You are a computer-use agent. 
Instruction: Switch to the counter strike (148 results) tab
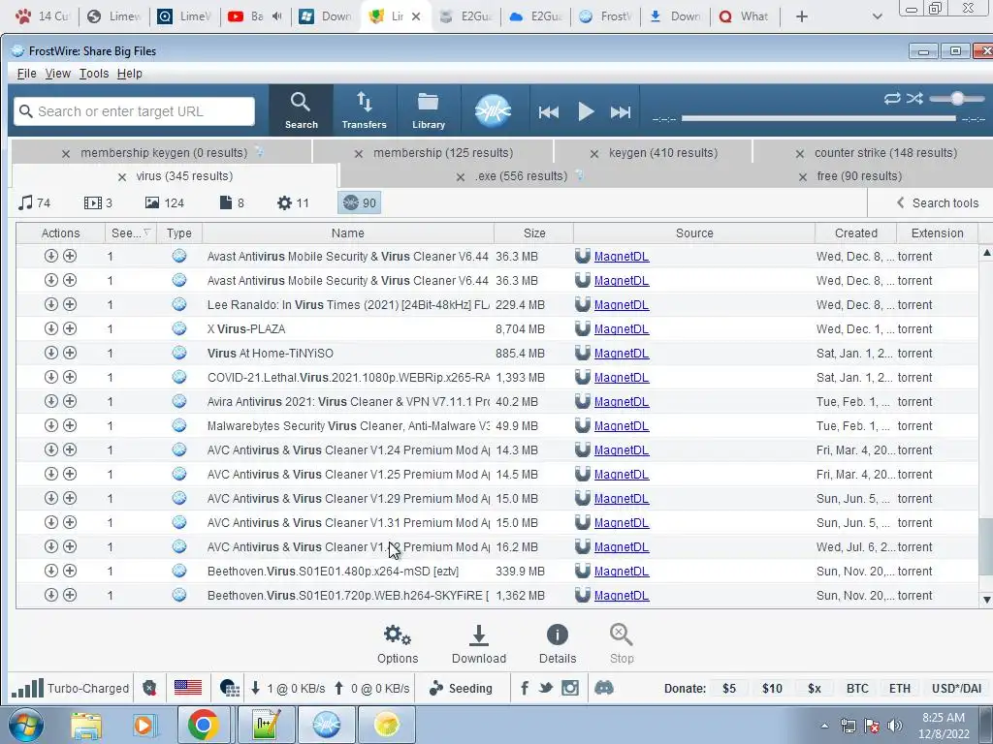[x=885, y=153]
